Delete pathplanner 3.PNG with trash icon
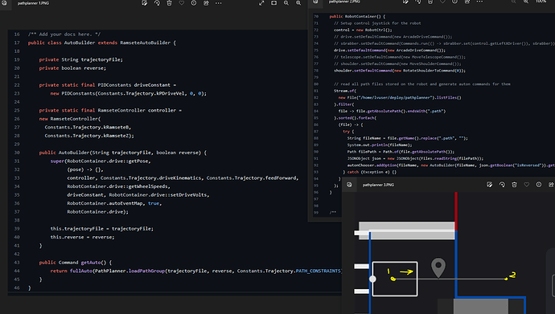 pyautogui.click(x=514, y=185)
